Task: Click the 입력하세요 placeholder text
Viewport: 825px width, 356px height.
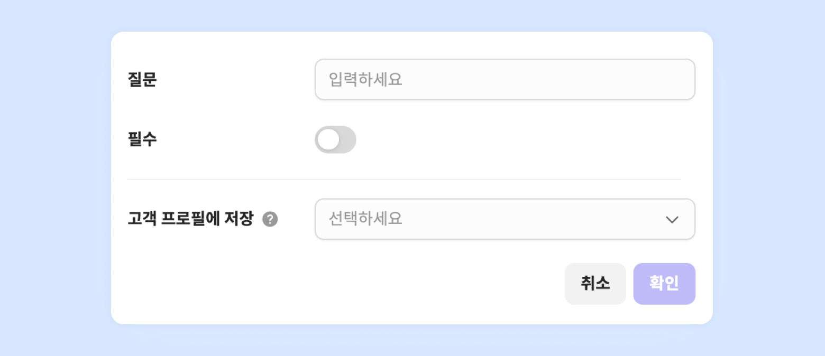Action: click(365, 80)
